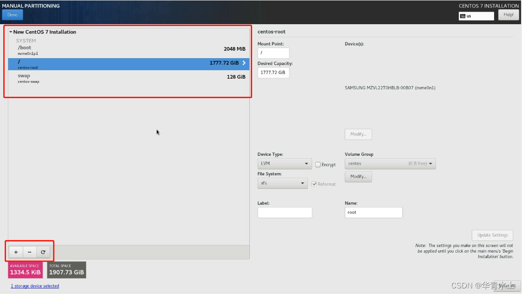The width and height of the screenshot is (522, 294).
Task: Click the plus icon to add mount point
Action: pyautogui.click(x=16, y=252)
